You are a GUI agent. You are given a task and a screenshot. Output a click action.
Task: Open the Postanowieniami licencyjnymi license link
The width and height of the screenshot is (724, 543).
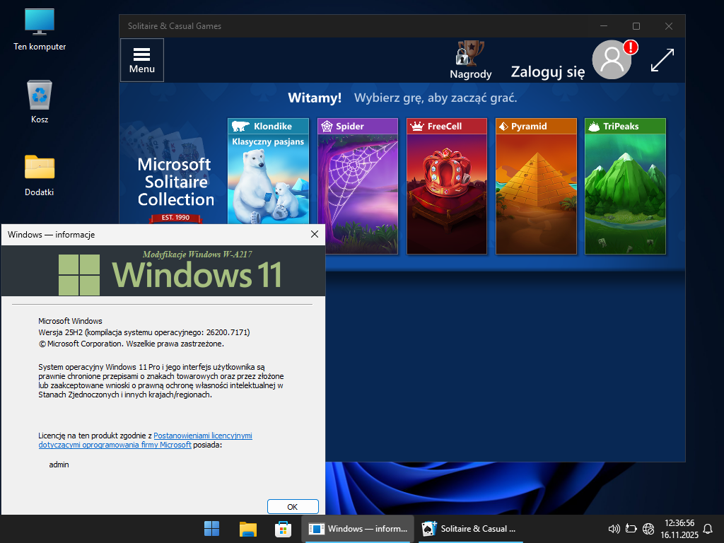coord(202,436)
